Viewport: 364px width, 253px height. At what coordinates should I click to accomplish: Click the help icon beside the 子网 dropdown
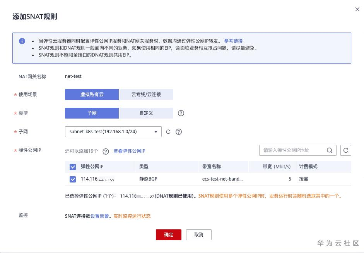coord(179,132)
